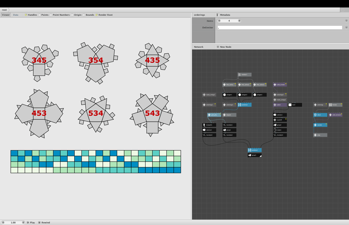Viewport: 349px width, 225px height.
Task: Select the trigram node
Action: click(229, 115)
